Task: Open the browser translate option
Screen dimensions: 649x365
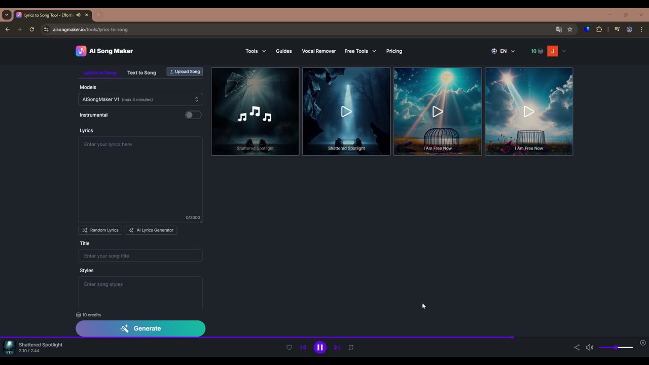Action: pyautogui.click(x=559, y=29)
